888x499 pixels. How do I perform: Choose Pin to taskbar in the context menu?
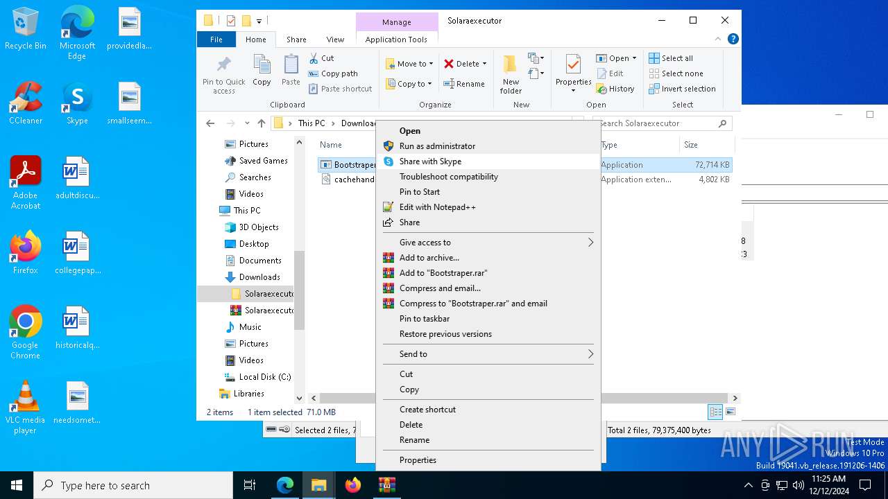[488, 319]
